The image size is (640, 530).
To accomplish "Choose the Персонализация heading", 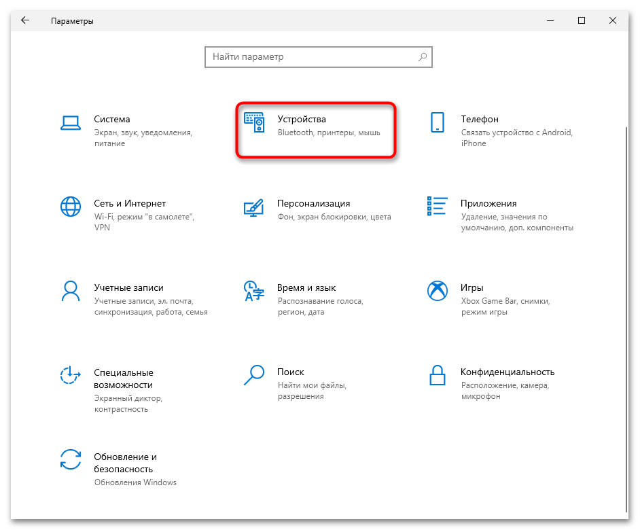I will click(313, 203).
